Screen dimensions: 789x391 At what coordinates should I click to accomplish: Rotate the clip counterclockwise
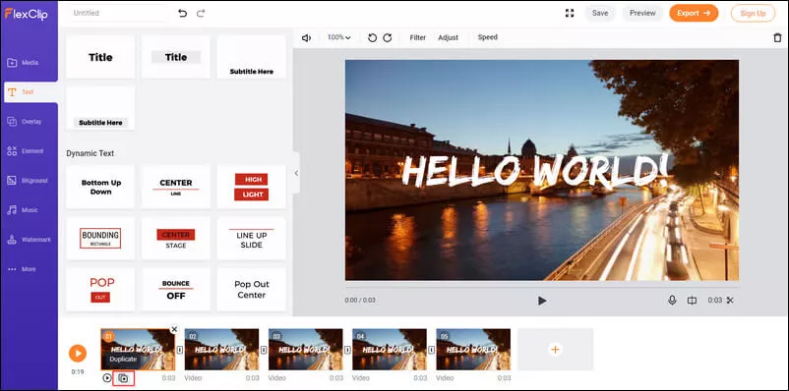(372, 37)
